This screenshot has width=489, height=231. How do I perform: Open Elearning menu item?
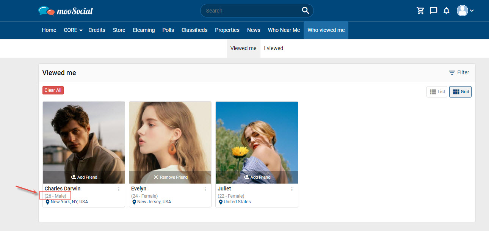coord(144,30)
